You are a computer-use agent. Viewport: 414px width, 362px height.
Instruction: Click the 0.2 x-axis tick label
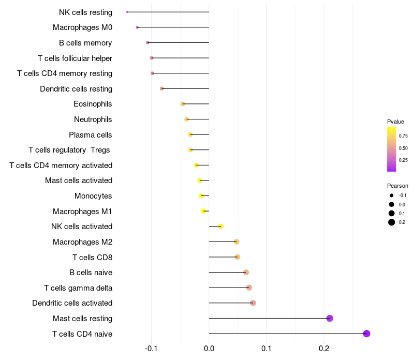coord(324,349)
